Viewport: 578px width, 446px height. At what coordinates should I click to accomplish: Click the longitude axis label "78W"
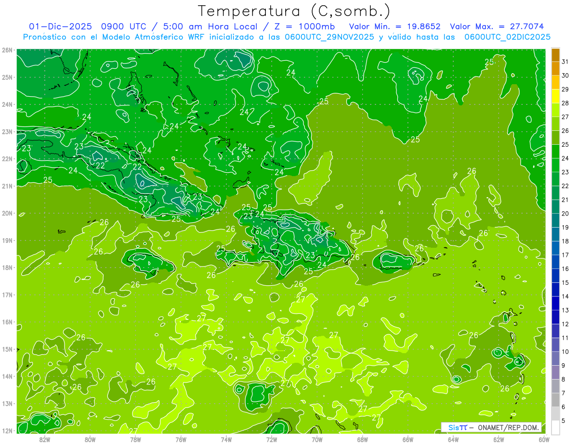pos(135,439)
